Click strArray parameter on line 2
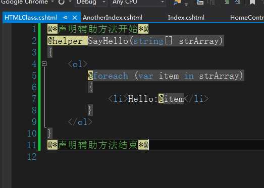Screen dimensions: 264x188 pyautogui.click(x=199, y=41)
